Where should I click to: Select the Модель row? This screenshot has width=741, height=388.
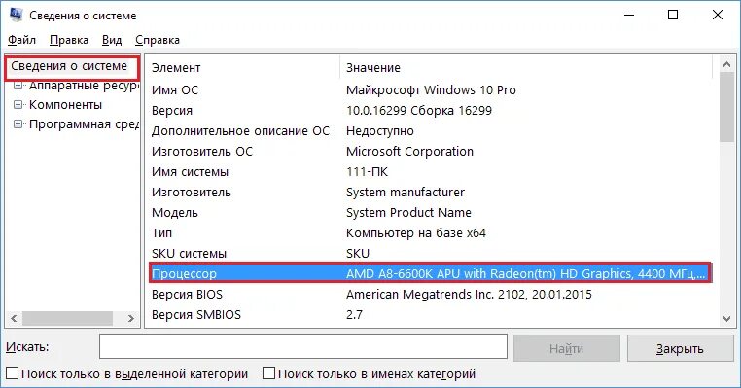click(430, 213)
